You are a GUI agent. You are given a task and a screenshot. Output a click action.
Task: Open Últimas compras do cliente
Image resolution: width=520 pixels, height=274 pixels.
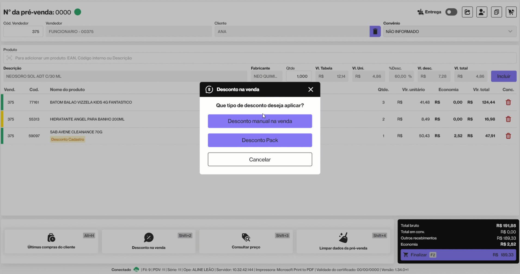(x=51, y=241)
